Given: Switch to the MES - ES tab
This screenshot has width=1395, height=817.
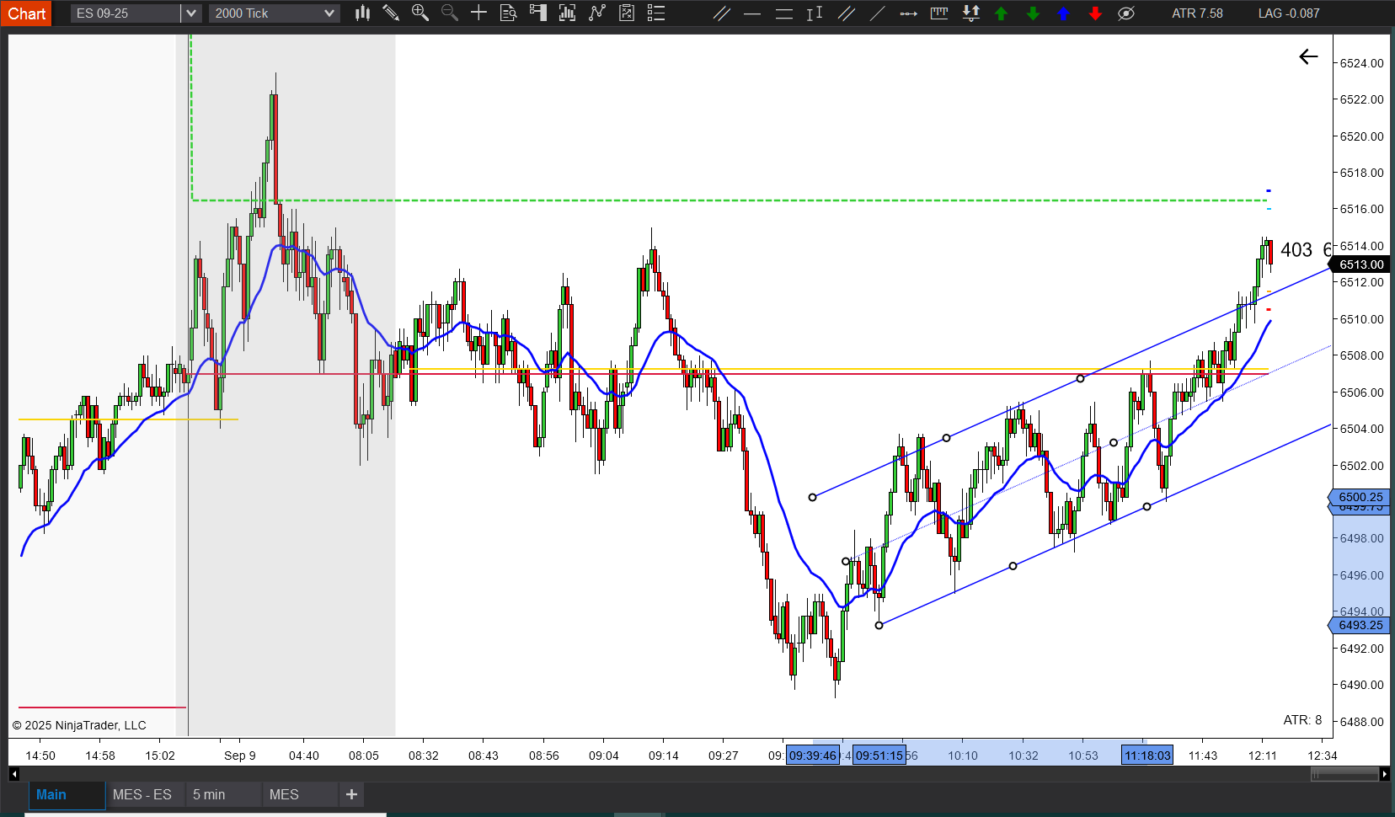Looking at the screenshot, I should [142, 794].
